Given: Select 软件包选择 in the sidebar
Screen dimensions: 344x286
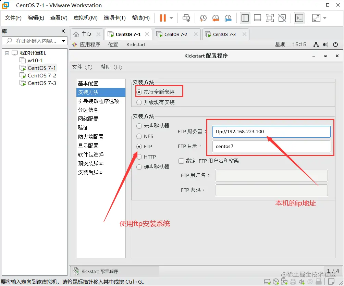Looking at the screenshot, I should (101, 154).
